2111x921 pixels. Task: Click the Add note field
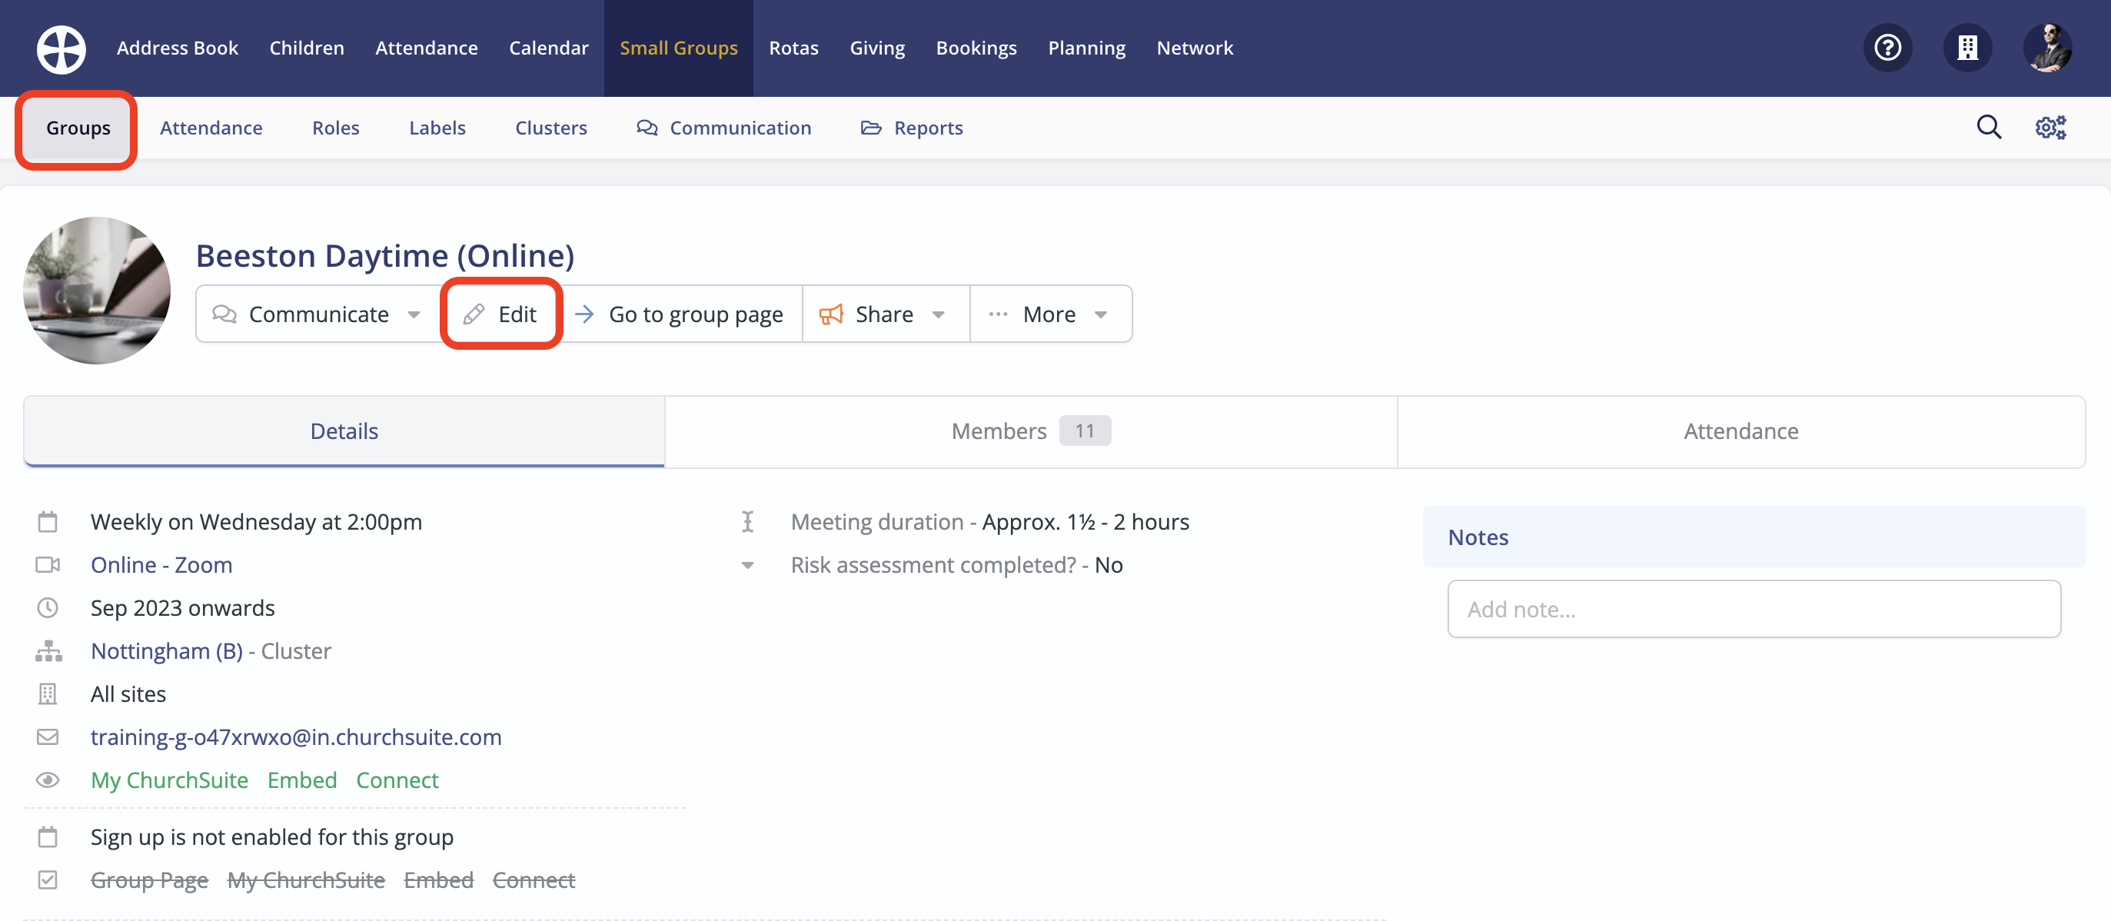1754,609
